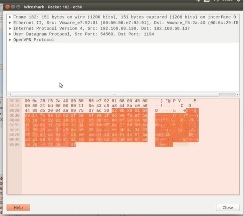Expand the User Datagram Protocol row
The height and width of the screenshot is (216, 244).
(x=10, y=34)
